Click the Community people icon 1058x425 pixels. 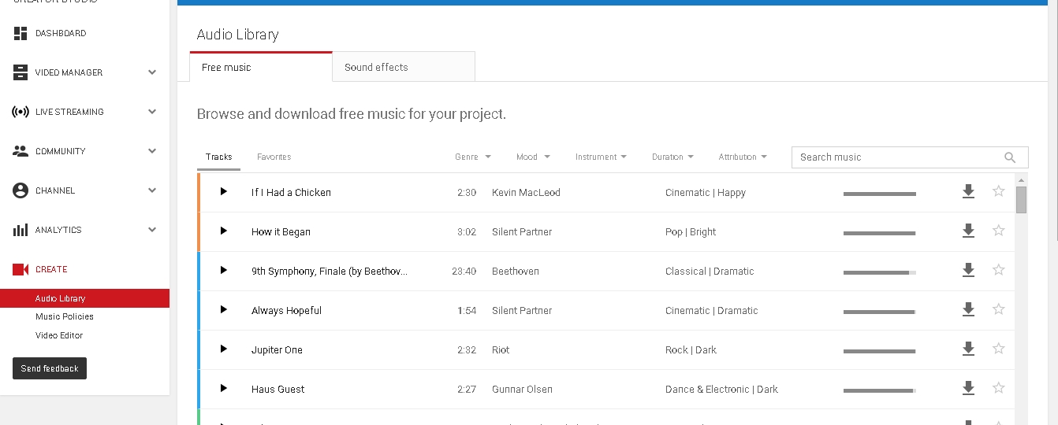tap(20, 151)
